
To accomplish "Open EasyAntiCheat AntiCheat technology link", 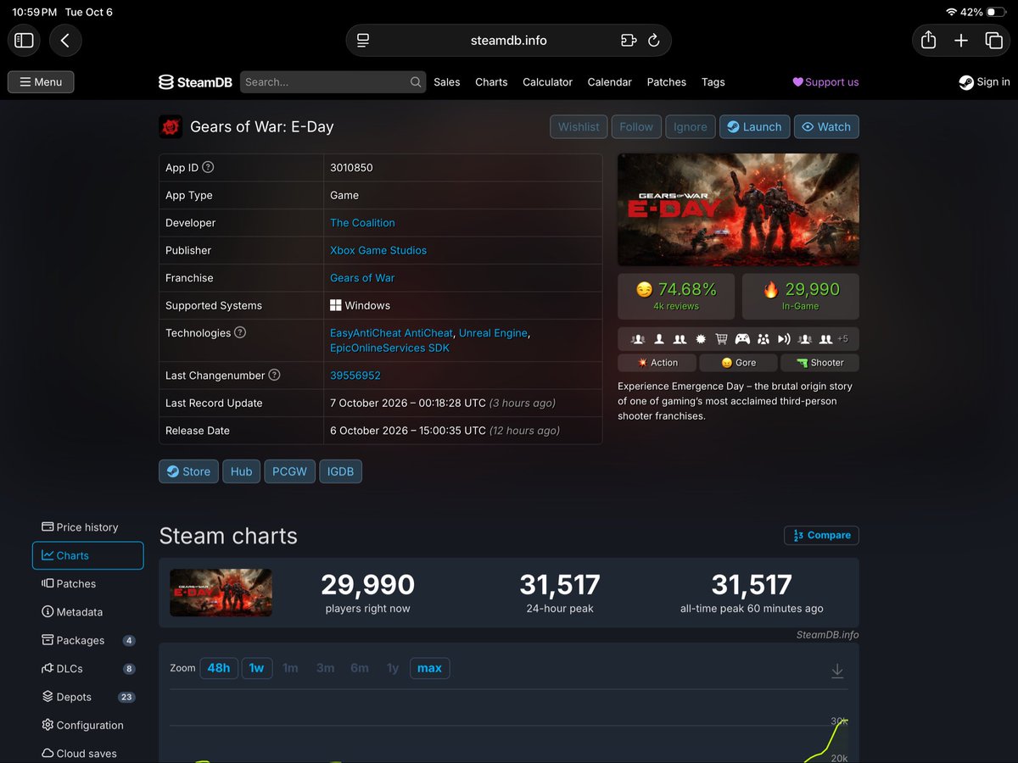I will point(391,333).
